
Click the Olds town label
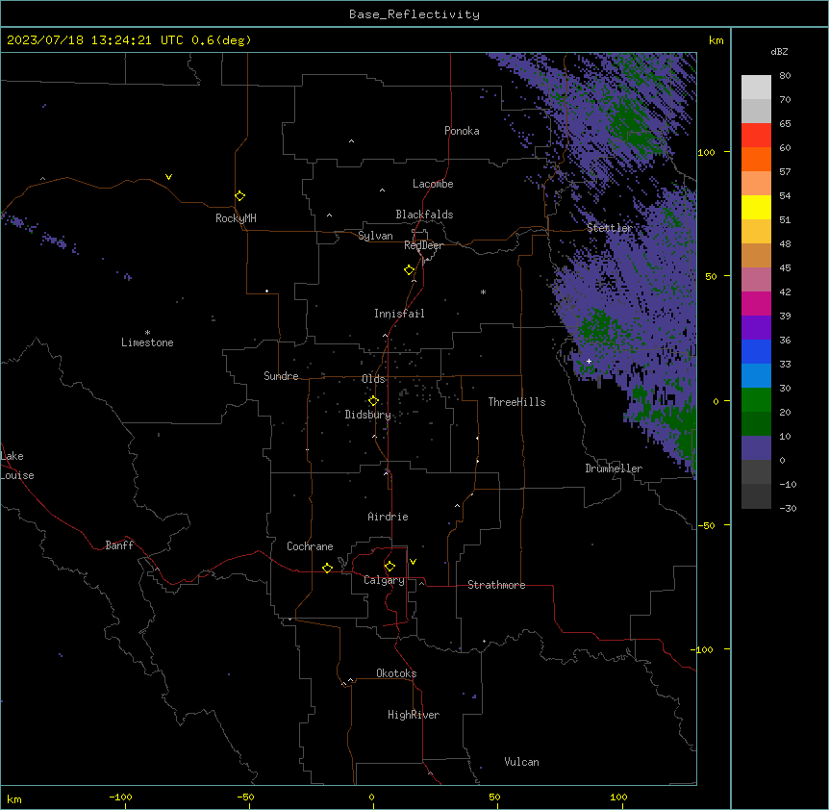pyautogui.click(x=373, y=379)
